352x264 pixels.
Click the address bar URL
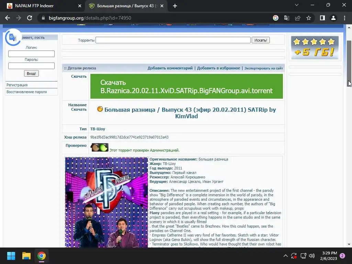(90, 18)
